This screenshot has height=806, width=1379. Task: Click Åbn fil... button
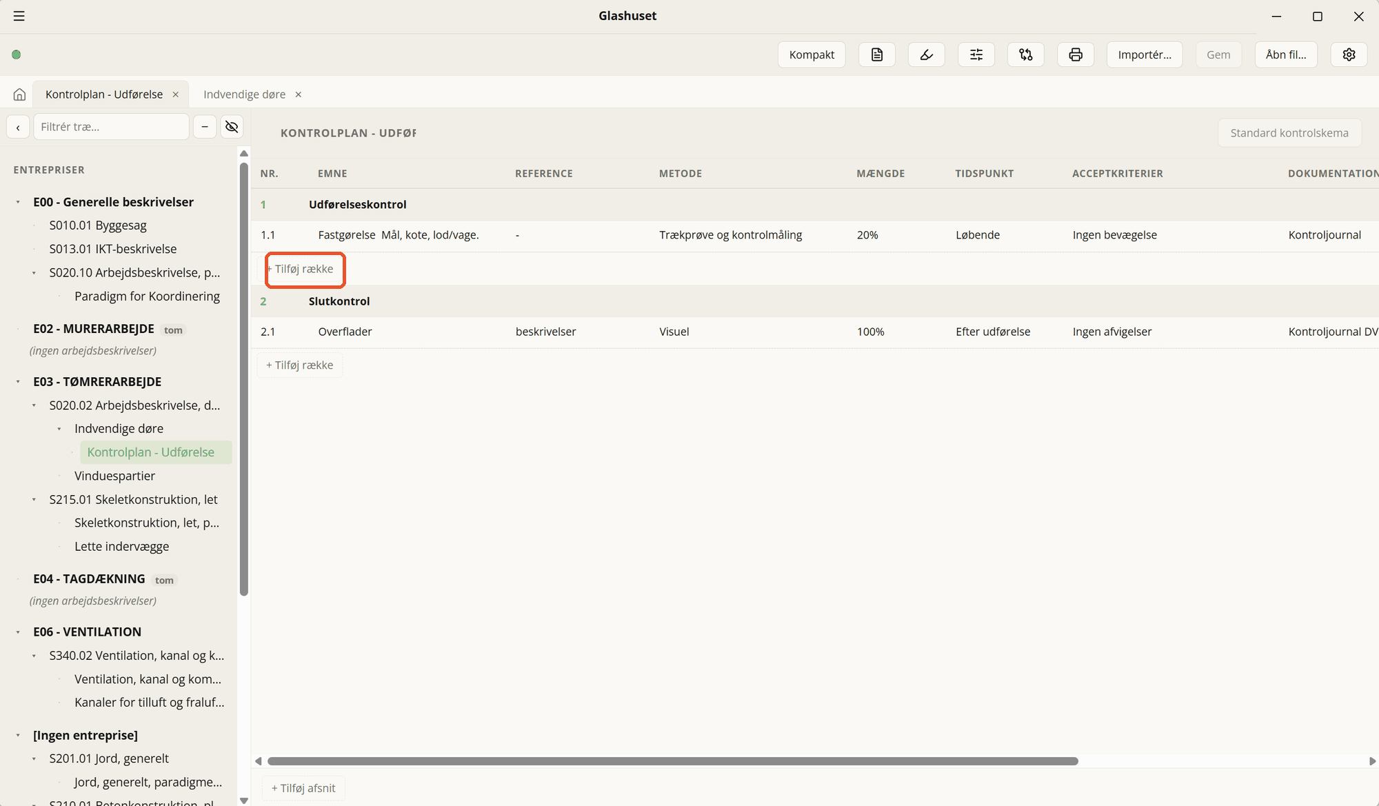click(1286, 54)
